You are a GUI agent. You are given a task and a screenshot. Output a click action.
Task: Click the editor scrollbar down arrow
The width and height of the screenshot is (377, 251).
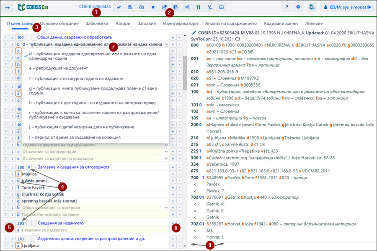point(185,246)
